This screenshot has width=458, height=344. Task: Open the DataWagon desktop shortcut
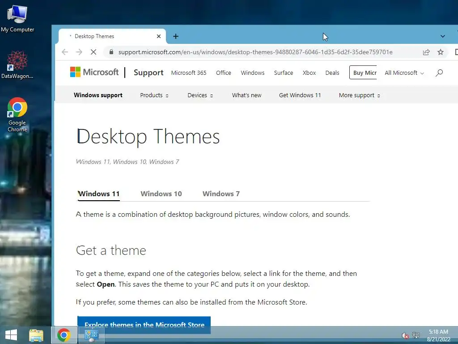point(17,64)
